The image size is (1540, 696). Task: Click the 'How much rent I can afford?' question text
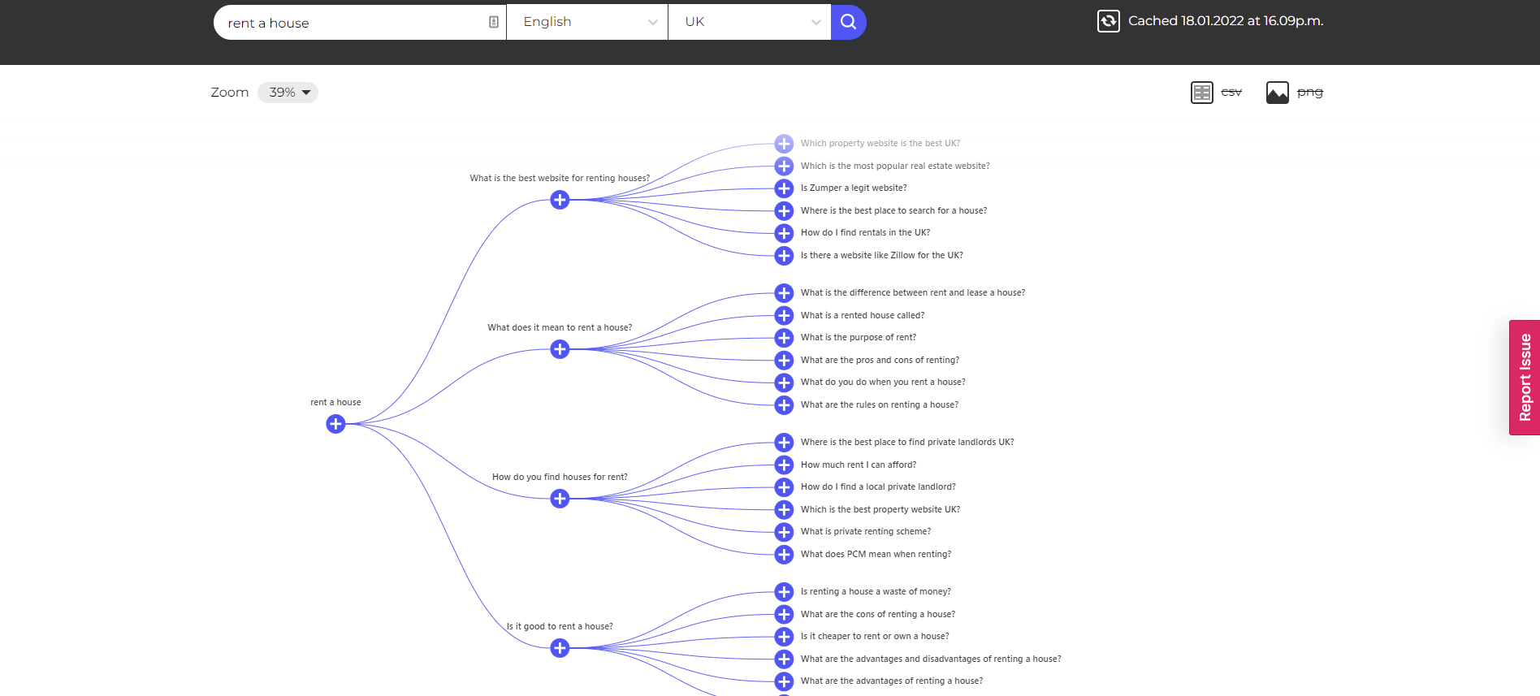[859, 465]
